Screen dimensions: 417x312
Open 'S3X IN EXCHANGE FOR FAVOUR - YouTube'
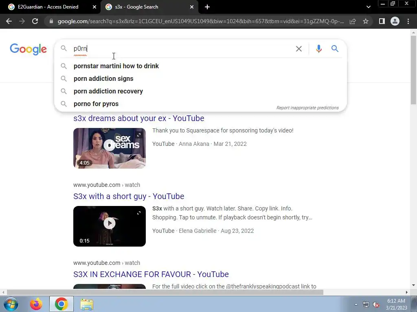click(x=151, y=274)
